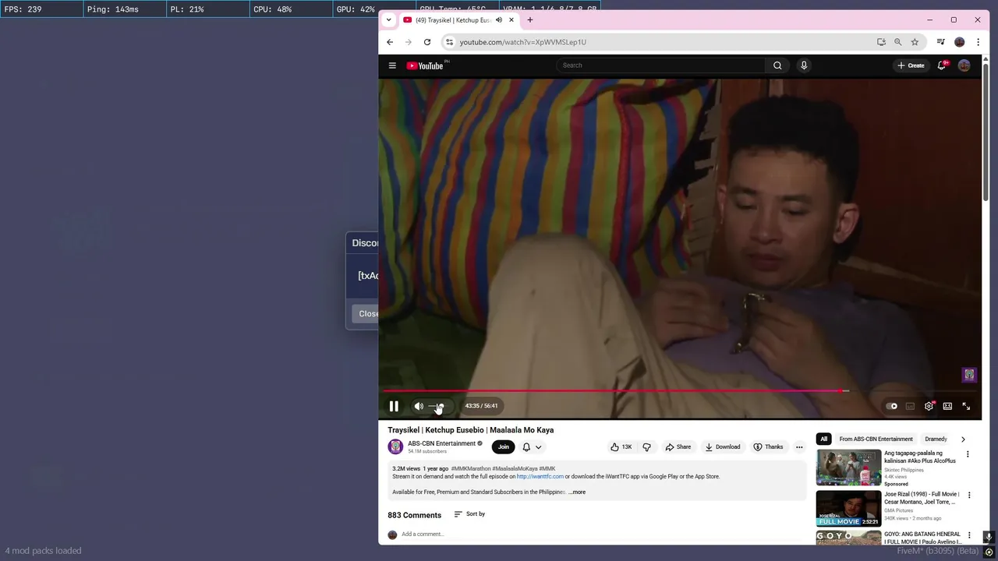
Task: Focus the YouTube search box
Action: 661,65
